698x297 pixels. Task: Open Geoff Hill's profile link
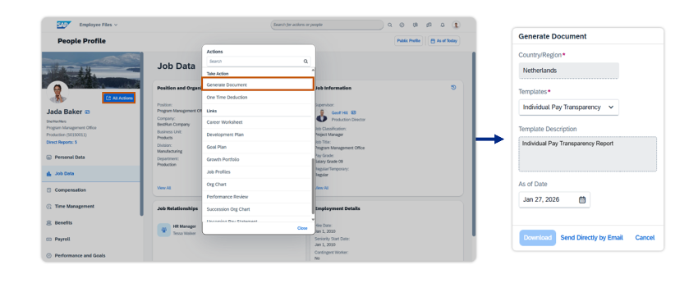[x=340, y=112]
